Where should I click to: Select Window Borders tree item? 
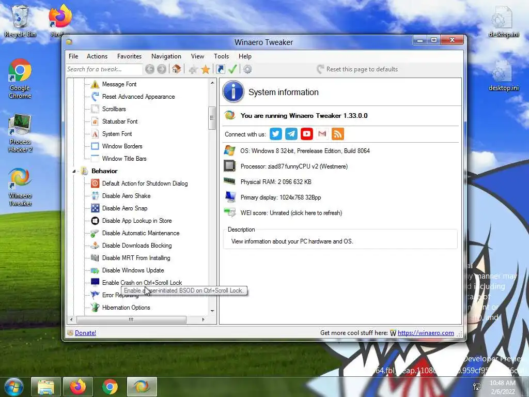click(x=122, y=146)
